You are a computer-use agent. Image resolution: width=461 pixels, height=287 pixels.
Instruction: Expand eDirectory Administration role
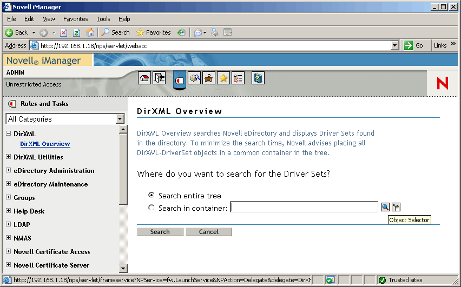pos(9,170)
